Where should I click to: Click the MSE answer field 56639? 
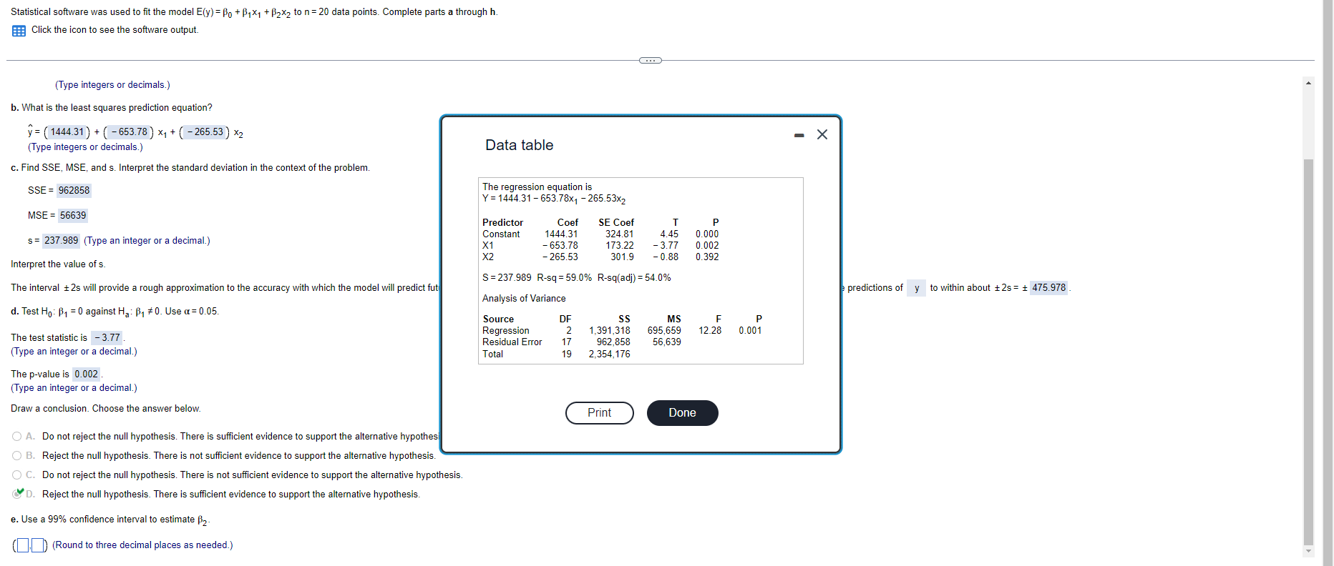pyautogui.click(x=73, y=216)
